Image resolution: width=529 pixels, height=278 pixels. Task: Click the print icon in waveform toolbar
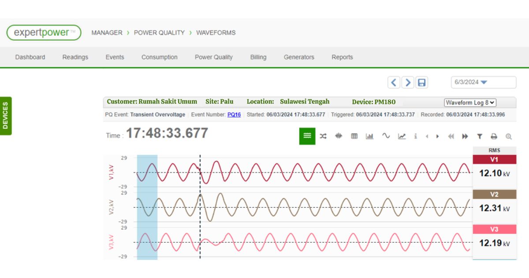tap(494, 136)
